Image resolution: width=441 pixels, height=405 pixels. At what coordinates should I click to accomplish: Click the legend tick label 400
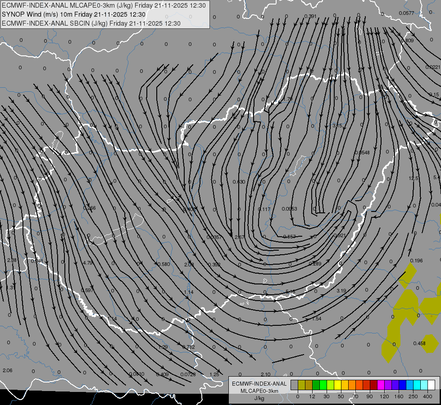pyautogui.click(x=427, y=396)
